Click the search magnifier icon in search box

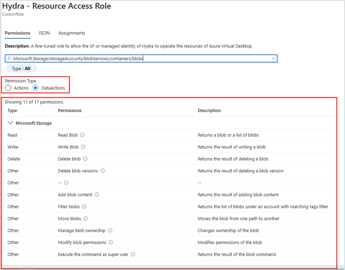(x=9, y=58)
